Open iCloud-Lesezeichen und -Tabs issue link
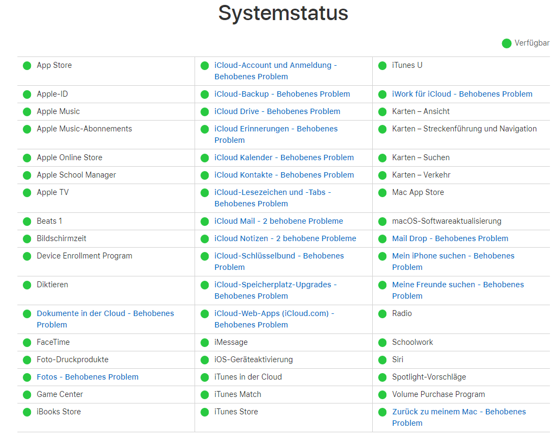This screenshot has height=435, width=557. pos(272,198)
